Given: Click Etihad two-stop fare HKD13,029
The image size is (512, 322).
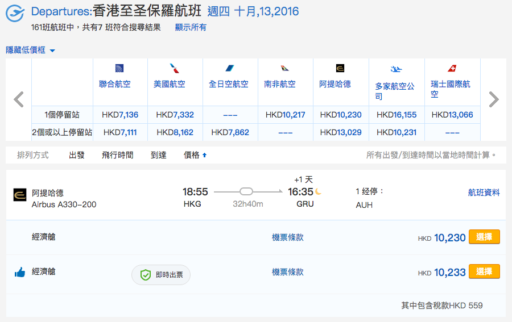Looking at the screenshot, I should 341,132.
